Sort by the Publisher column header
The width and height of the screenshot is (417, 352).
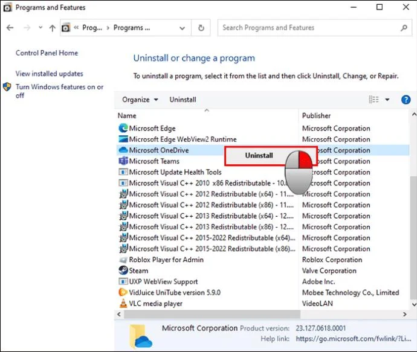click(316, 115)
